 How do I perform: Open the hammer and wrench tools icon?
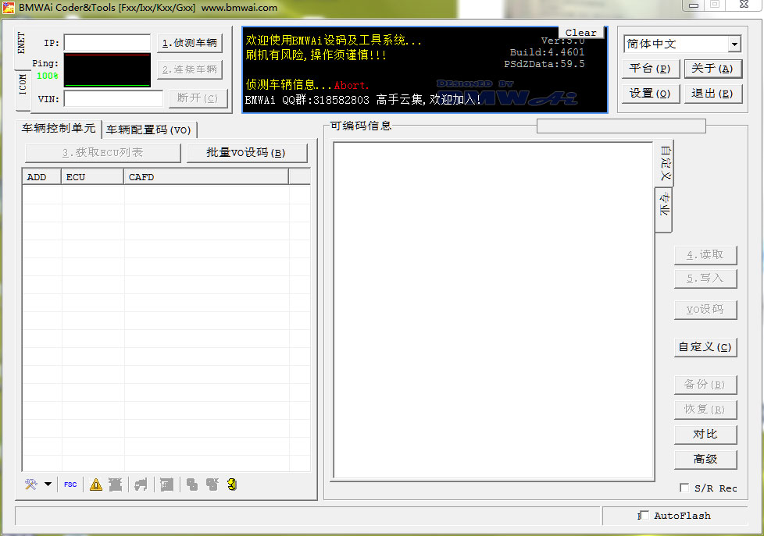pyautogui.click(x=31, y=485)
